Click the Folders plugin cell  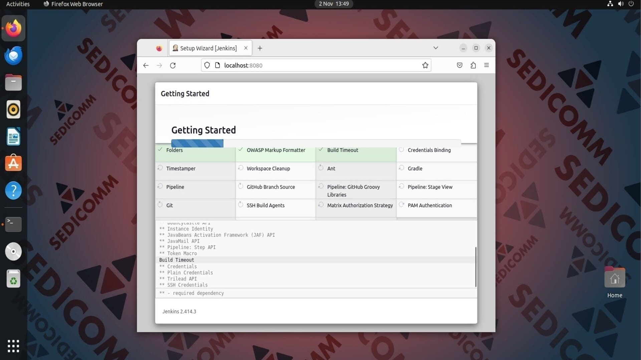(195, 153)
